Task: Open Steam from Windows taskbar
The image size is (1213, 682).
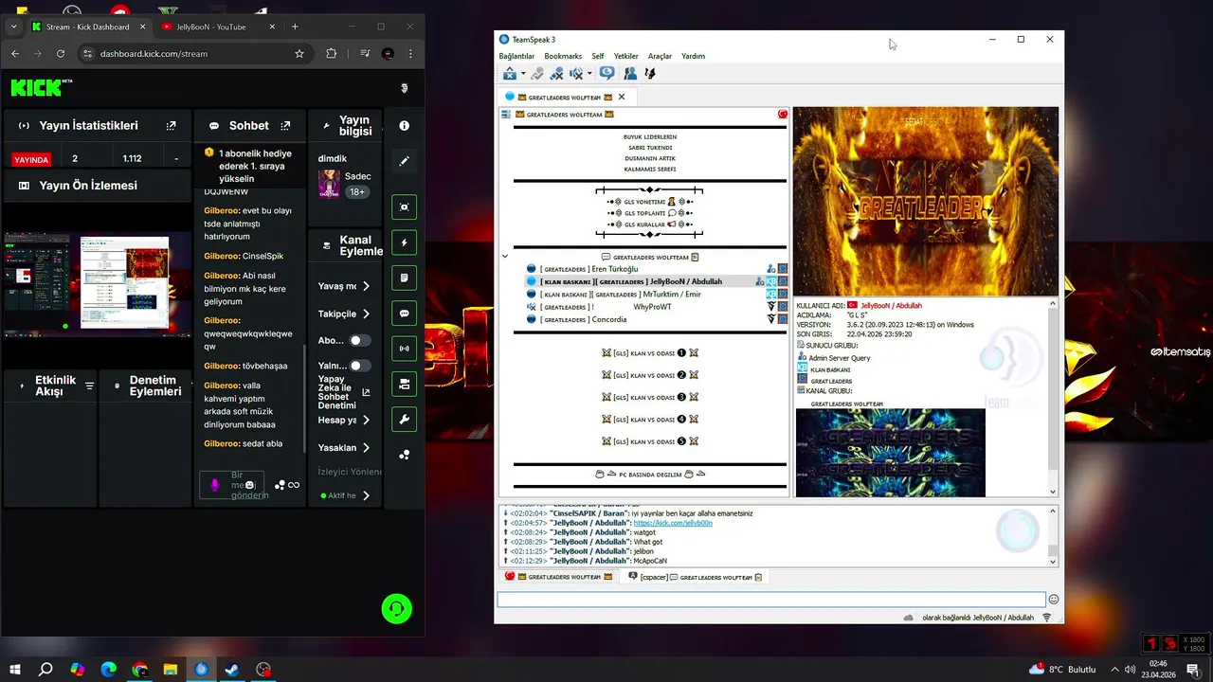Action: click(232, 669)
